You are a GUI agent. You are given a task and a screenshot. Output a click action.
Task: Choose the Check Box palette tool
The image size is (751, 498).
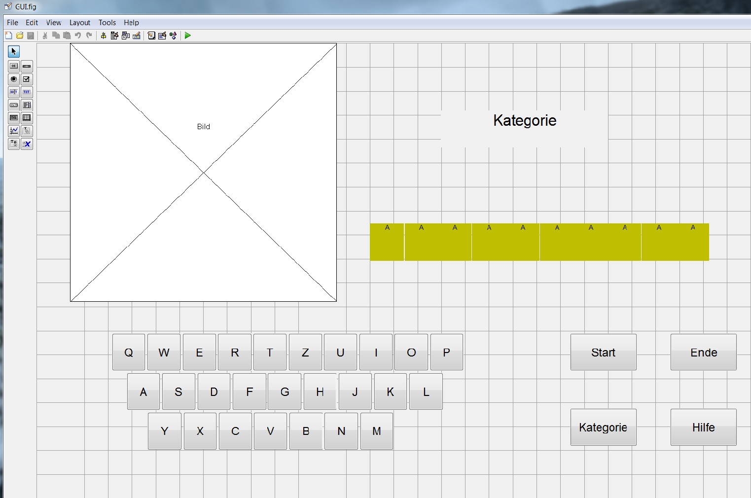pyautogui.click(x=27, y=79)
